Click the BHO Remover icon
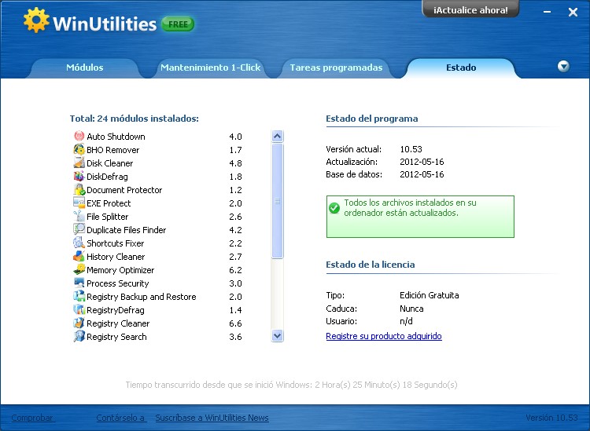The width and height of the screenshot is (590, 431). 79,149
